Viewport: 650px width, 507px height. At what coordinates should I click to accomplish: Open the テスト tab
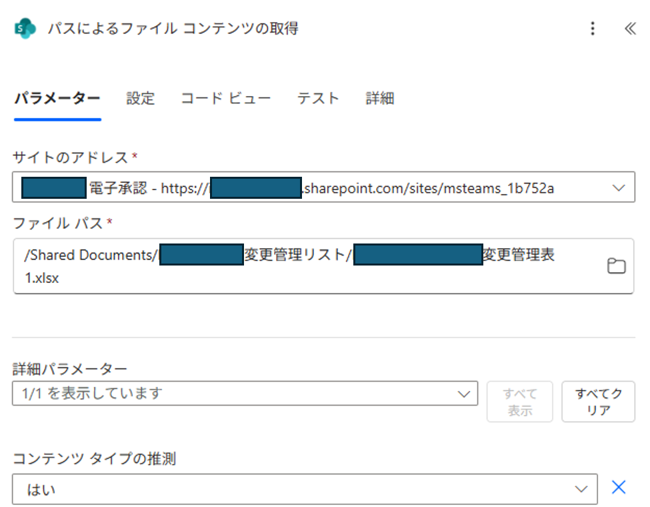click(x=318, y=99)
